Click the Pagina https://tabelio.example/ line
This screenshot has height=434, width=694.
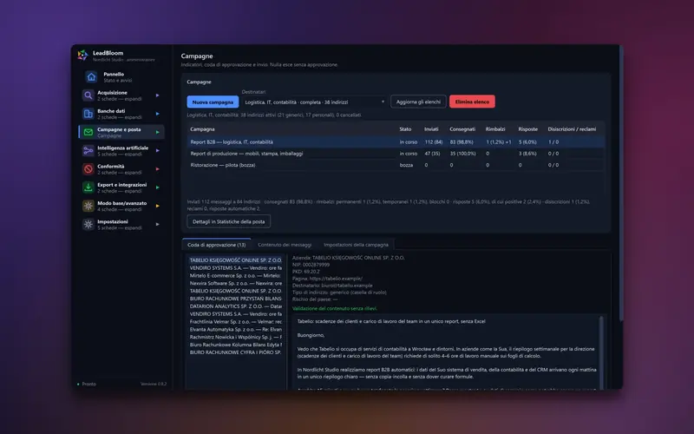[328, 279]
